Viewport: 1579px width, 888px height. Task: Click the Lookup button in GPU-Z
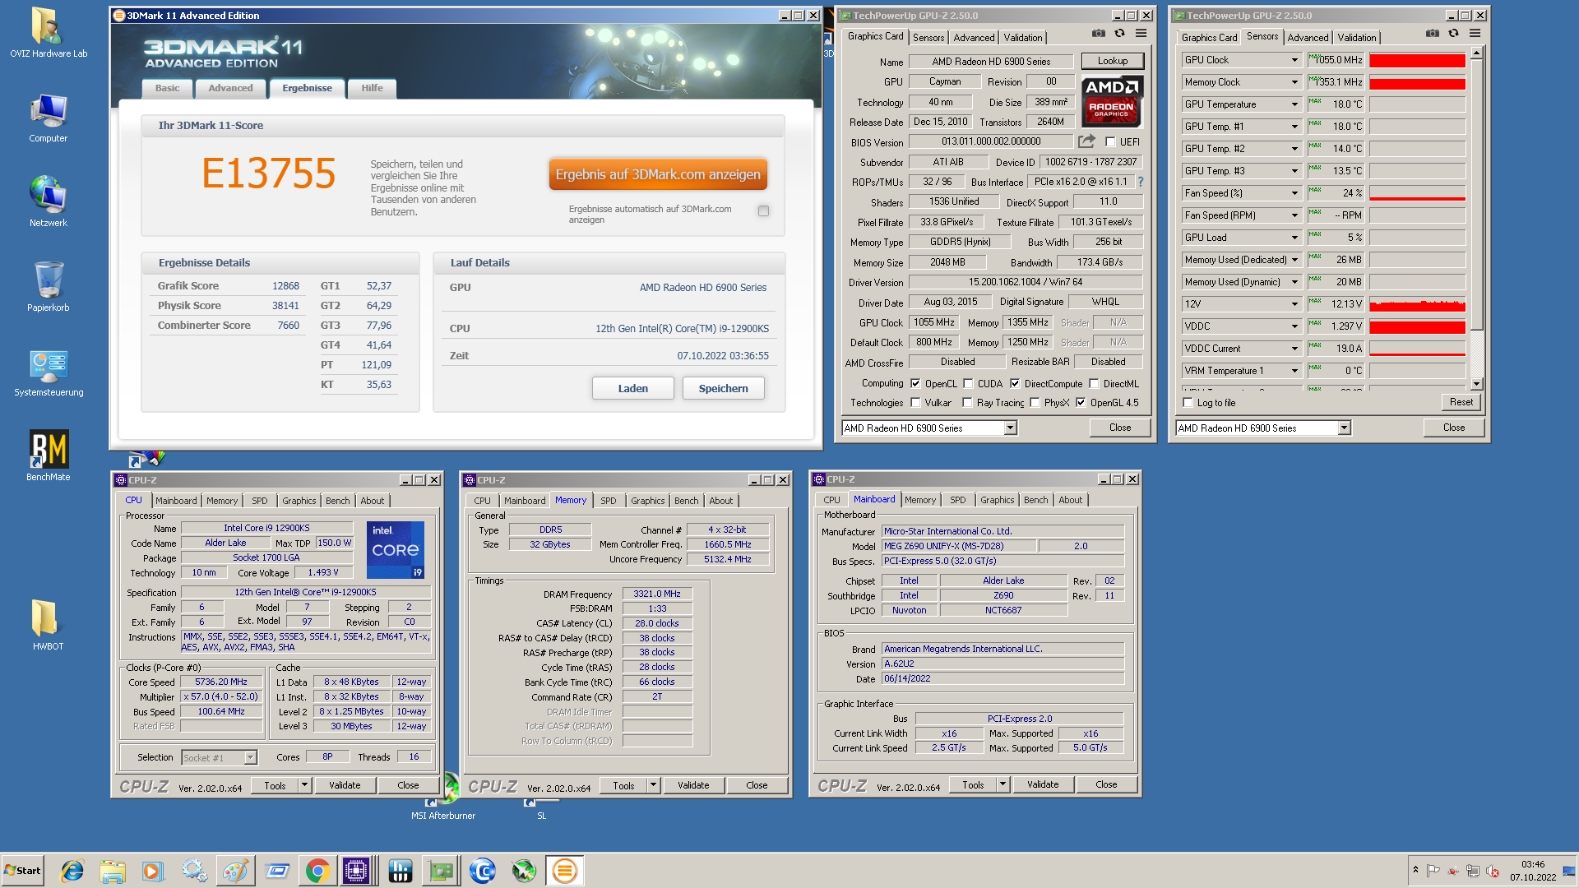pyautogui.click(x=1113, y=61)
